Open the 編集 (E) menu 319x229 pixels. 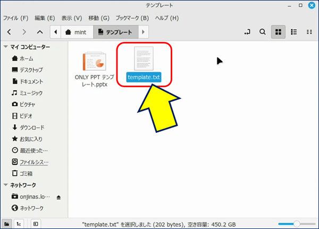(x=45, y=18)
